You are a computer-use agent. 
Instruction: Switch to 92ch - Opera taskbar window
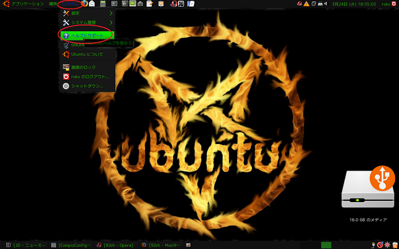coord(116,245)
